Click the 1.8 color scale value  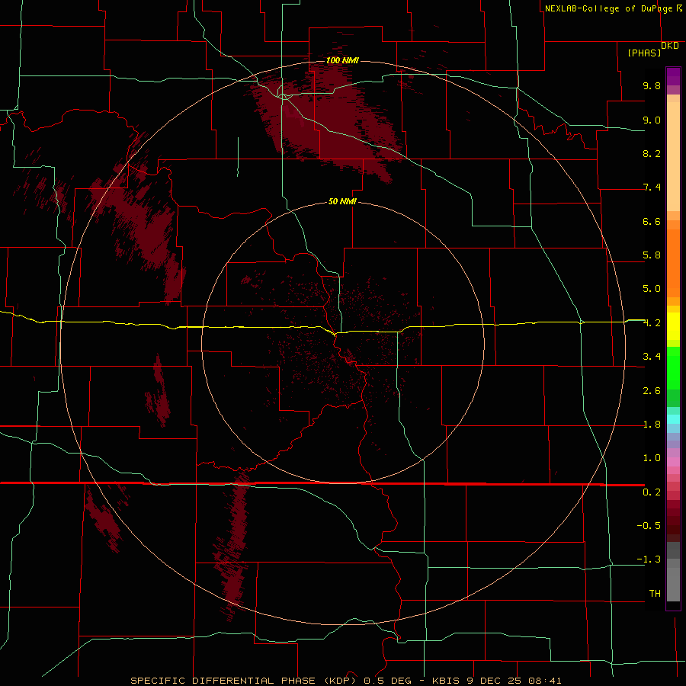point(652,425)
